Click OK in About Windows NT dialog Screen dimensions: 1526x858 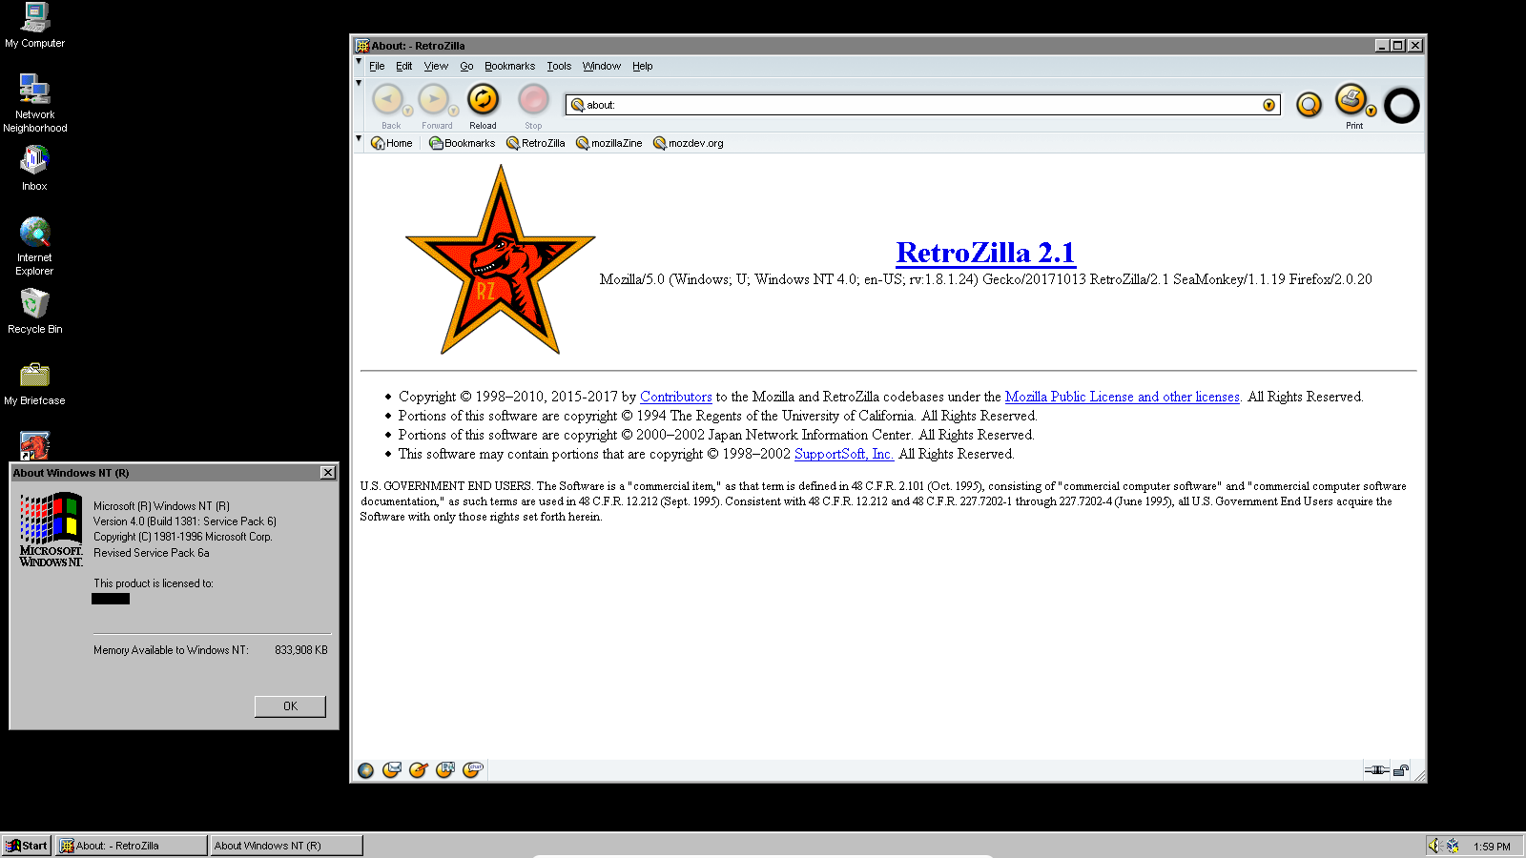coord(290,706)
